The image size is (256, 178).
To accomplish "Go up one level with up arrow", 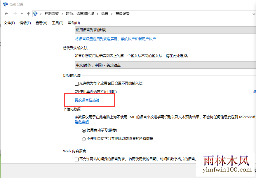I will 29,14.
